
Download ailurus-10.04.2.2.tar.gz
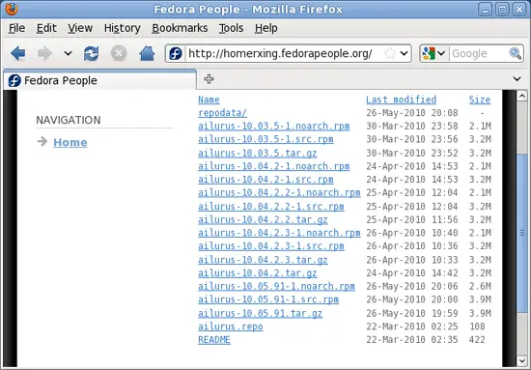[263, 219]
